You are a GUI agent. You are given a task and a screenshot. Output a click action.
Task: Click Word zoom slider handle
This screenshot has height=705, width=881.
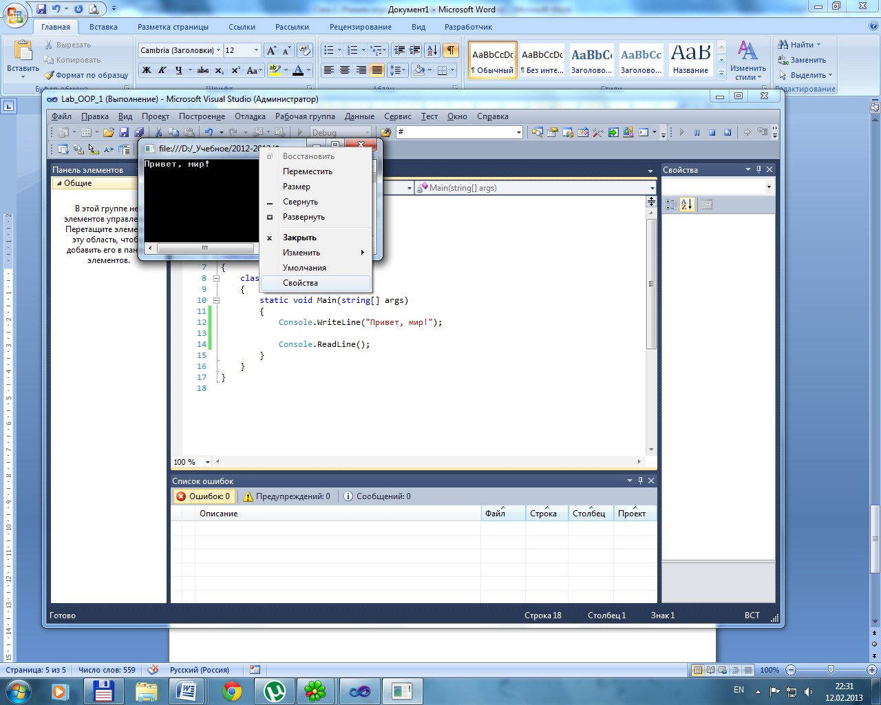click(x=831, y=669)
